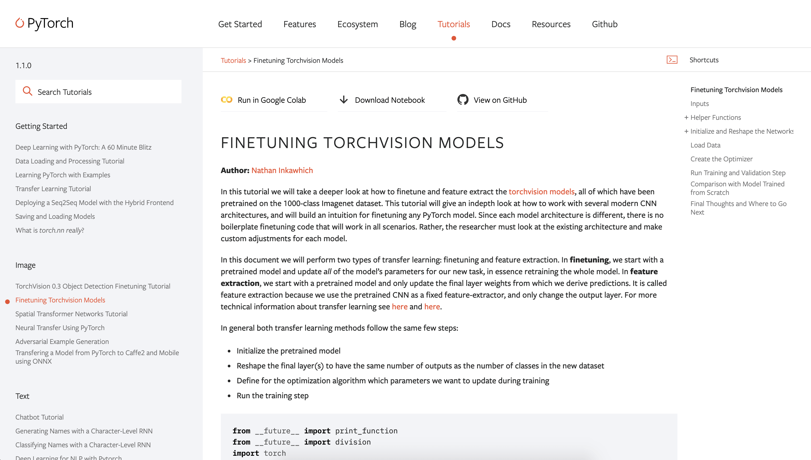
Task: Click the Google Colab logo icon
Action: (x=227, y=100)
